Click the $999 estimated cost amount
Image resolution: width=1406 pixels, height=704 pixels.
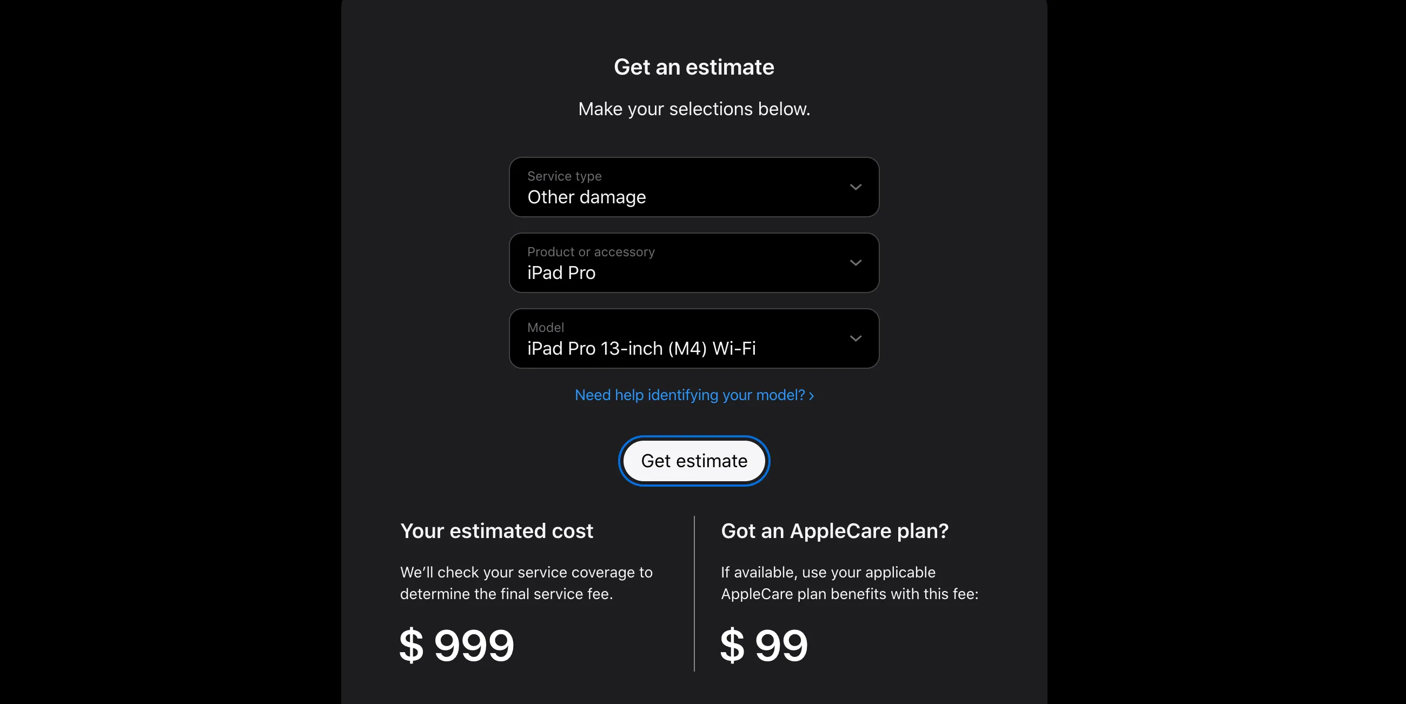click(457, 646)
